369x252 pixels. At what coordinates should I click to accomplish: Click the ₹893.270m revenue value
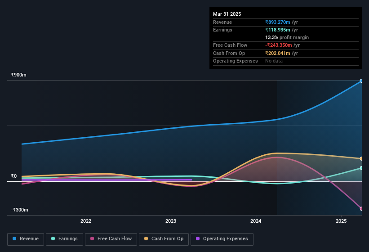[x=277, y=22]
